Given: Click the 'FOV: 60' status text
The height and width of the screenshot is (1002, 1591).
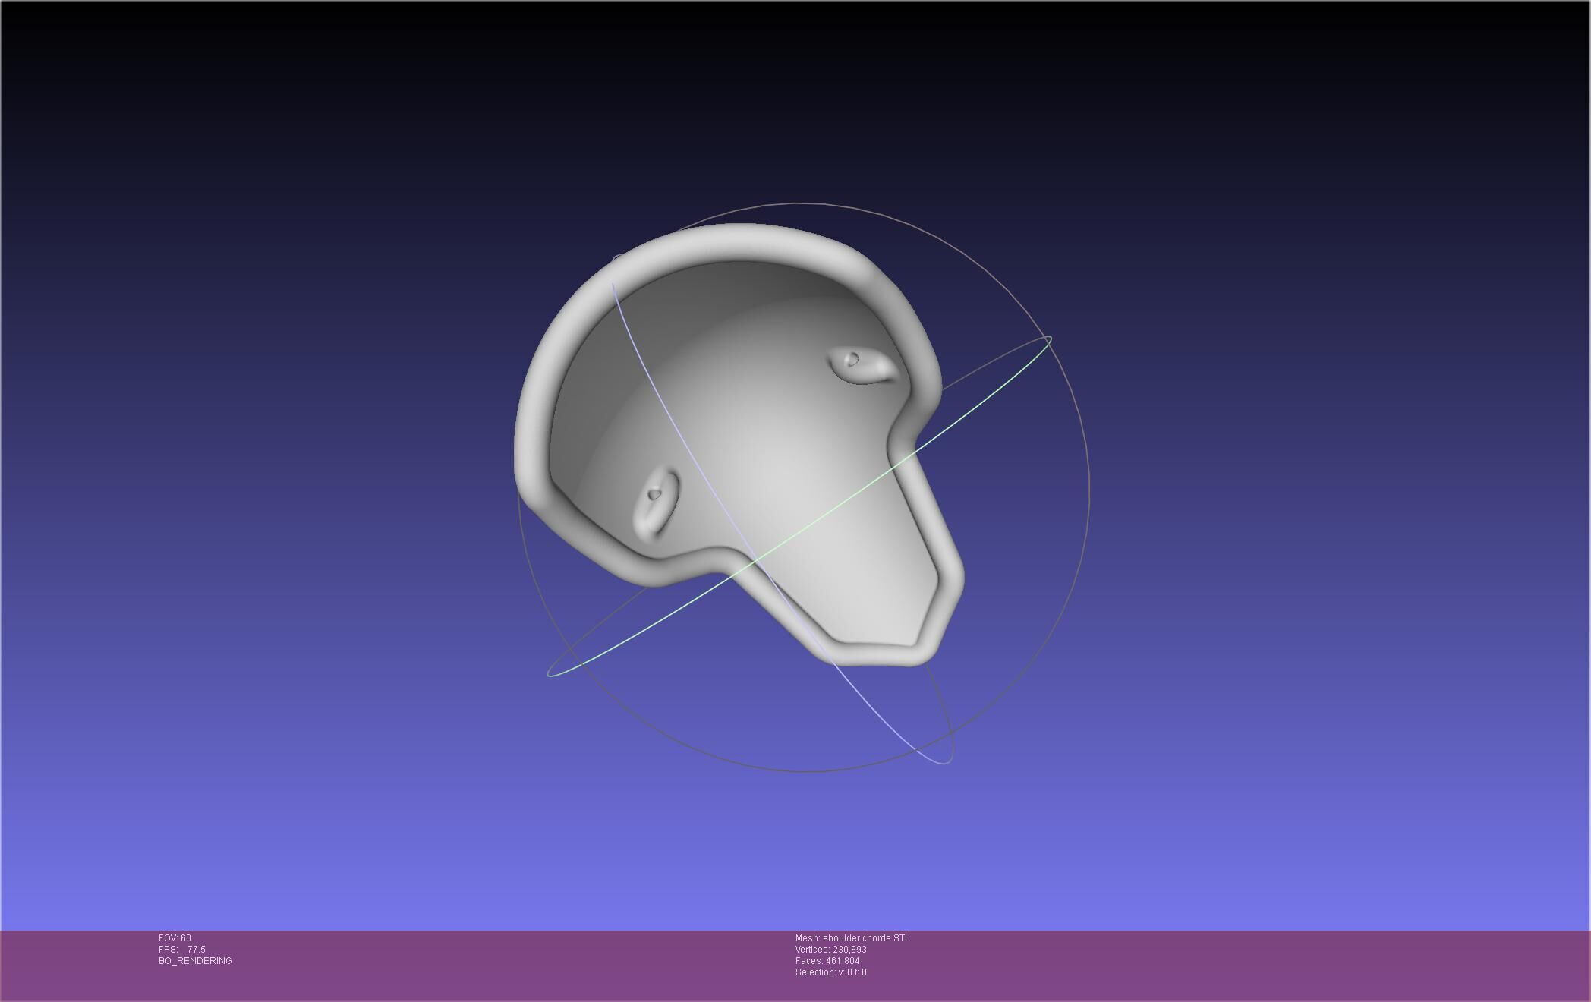Looking at the screenshot, I should click(175, 938).
